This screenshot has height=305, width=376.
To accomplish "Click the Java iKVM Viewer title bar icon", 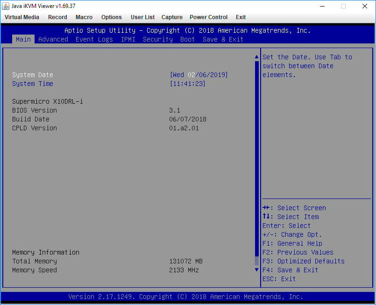I will [6, 6].
